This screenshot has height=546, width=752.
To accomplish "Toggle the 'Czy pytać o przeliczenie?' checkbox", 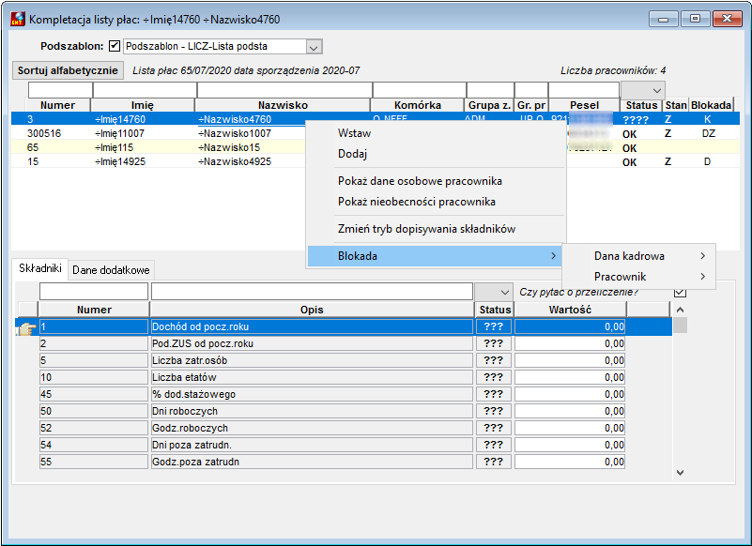I will pyautogui.click(x=680, y=292).
